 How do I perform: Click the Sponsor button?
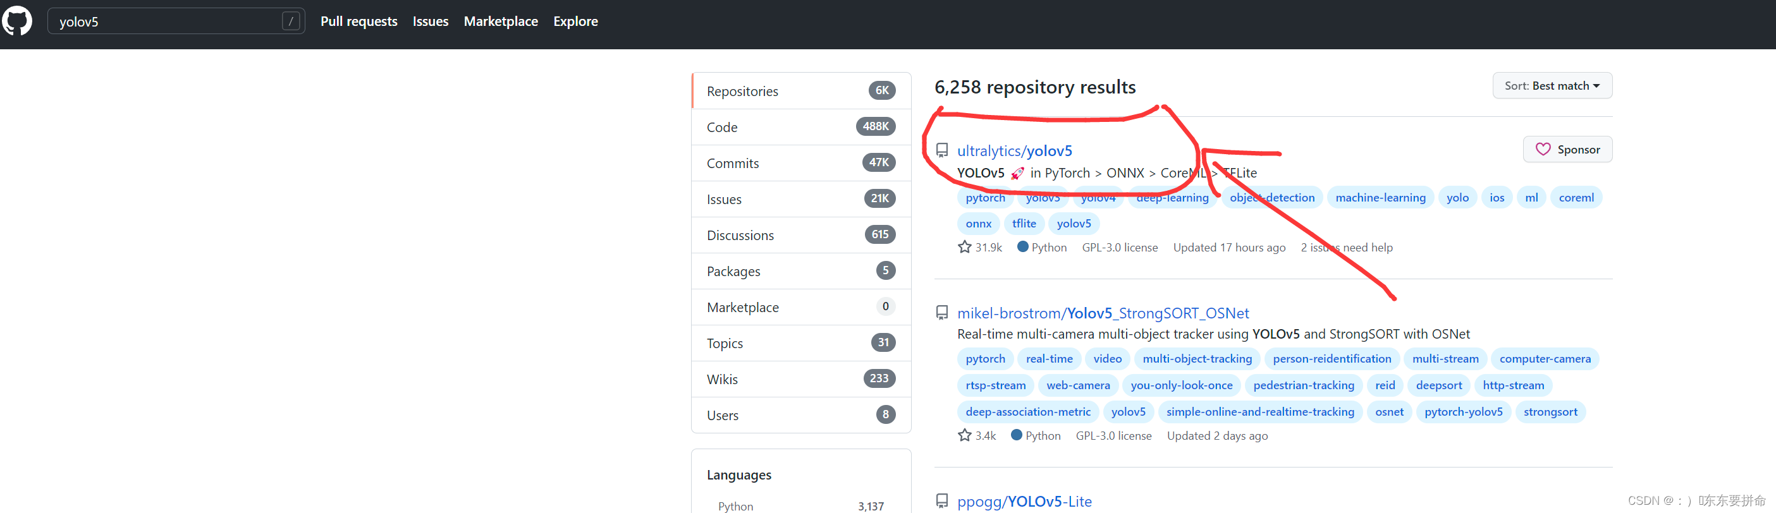(x=1567, y=150)
